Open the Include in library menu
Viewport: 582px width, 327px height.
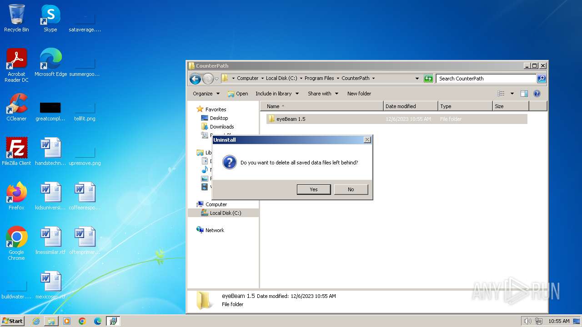click(277, 94)
